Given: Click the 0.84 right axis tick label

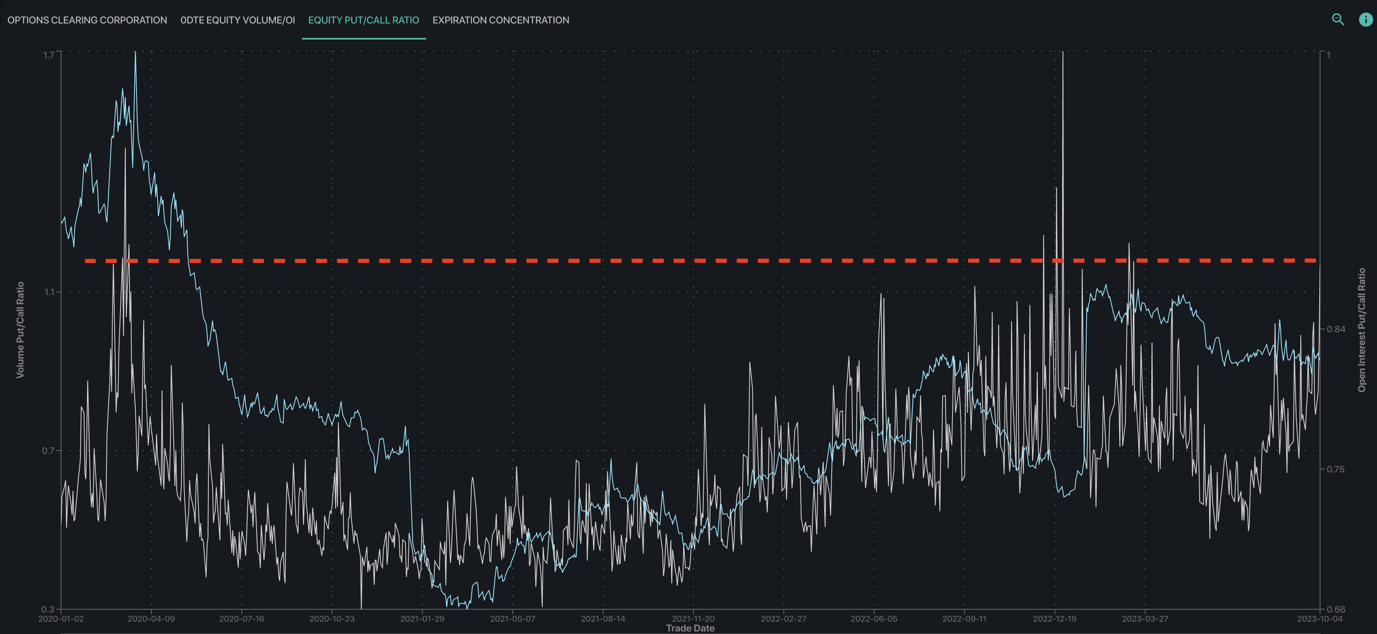Looking at the screenshot, I should tap(1336, 329).
